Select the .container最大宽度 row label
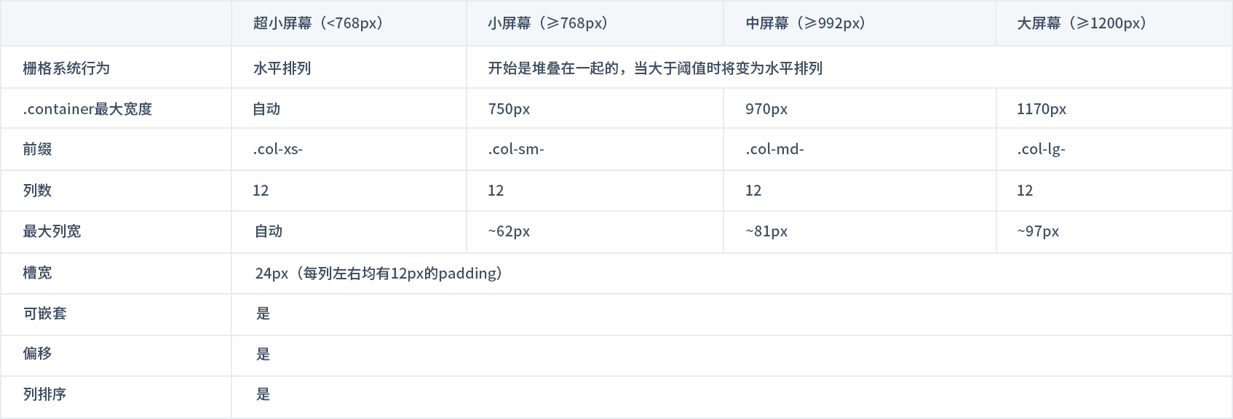The image size is (1233, 419). (87, 109)
